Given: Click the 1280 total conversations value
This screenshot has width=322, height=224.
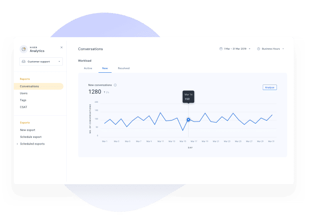Looking at the screenshot, I should 95,92.
